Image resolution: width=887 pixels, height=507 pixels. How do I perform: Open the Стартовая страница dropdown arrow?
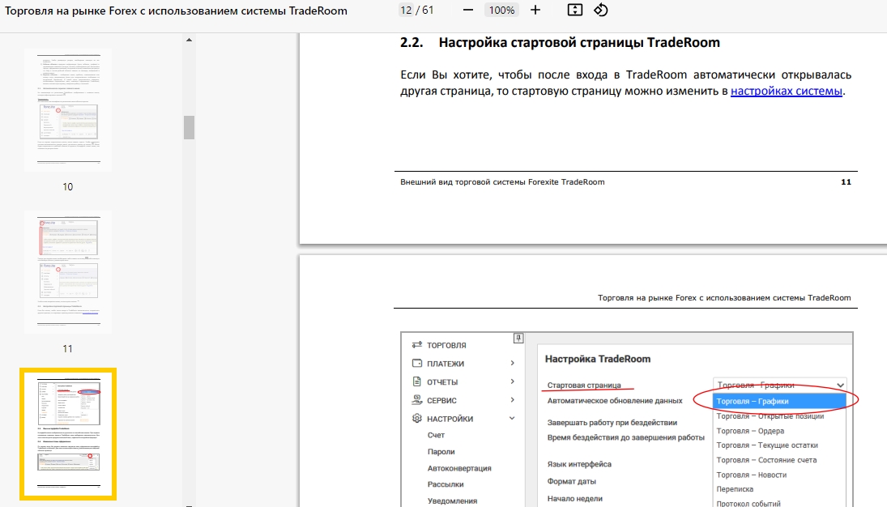(x=841, y=386)
